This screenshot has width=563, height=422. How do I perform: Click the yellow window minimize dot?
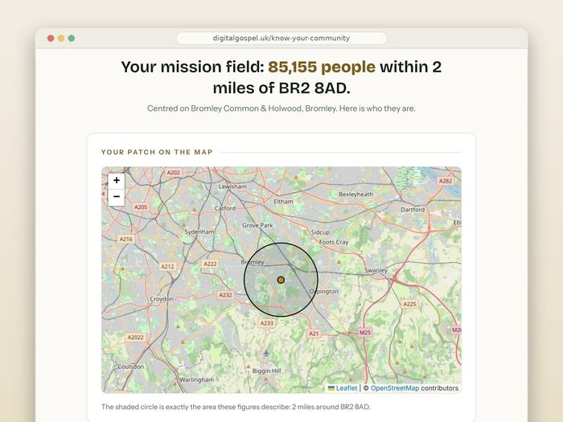61,38
